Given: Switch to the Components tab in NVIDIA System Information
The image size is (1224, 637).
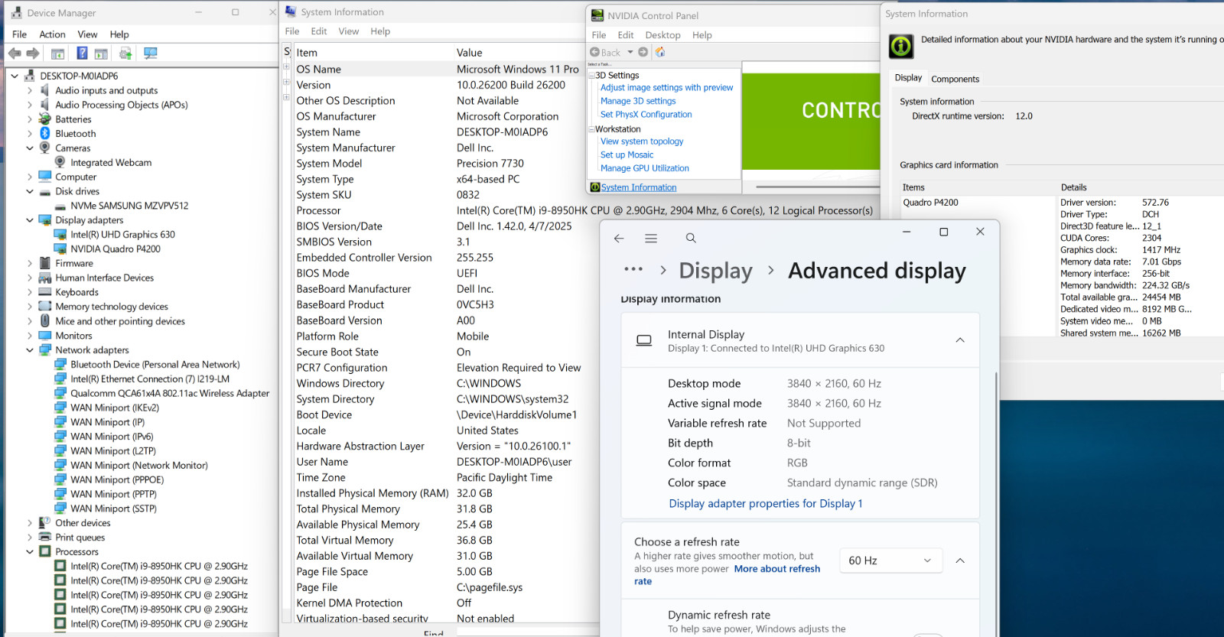Looking at the screenshot, I should 955,79.
